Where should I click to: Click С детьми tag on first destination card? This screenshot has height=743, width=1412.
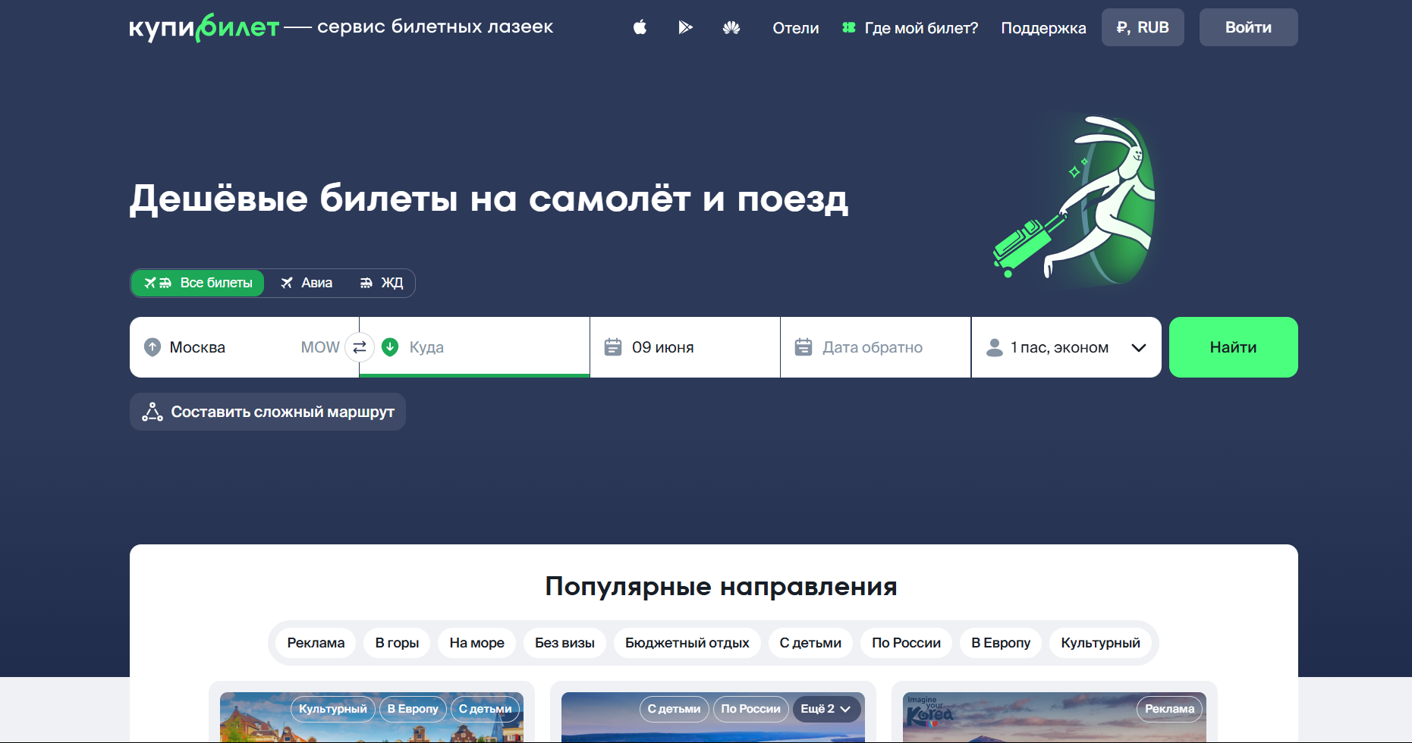pos(485,709)
